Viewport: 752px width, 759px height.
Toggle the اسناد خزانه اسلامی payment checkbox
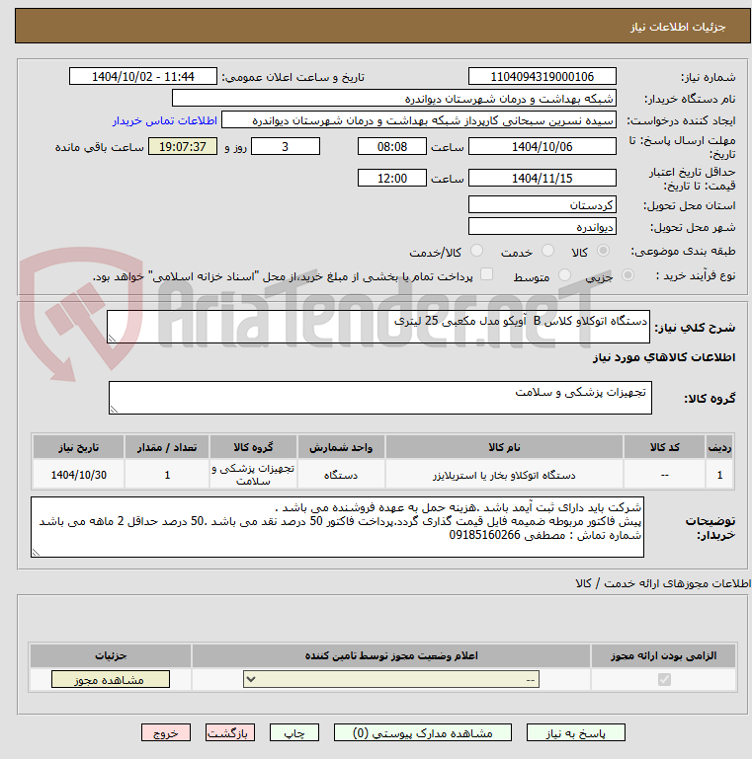(x=486, y=274)
